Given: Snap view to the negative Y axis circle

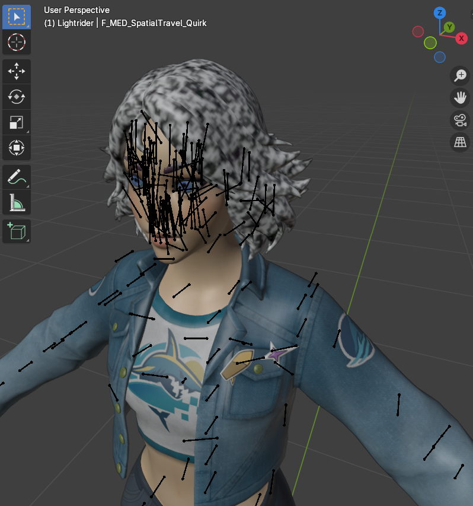Looking at the screenshot, I should [x=430, y=43].
